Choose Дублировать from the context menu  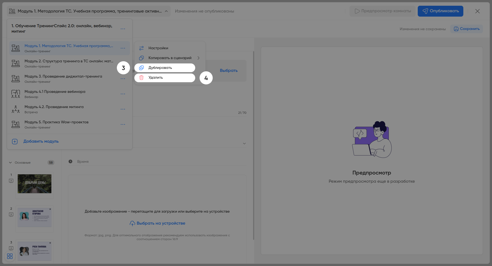(x=165, y=68)
